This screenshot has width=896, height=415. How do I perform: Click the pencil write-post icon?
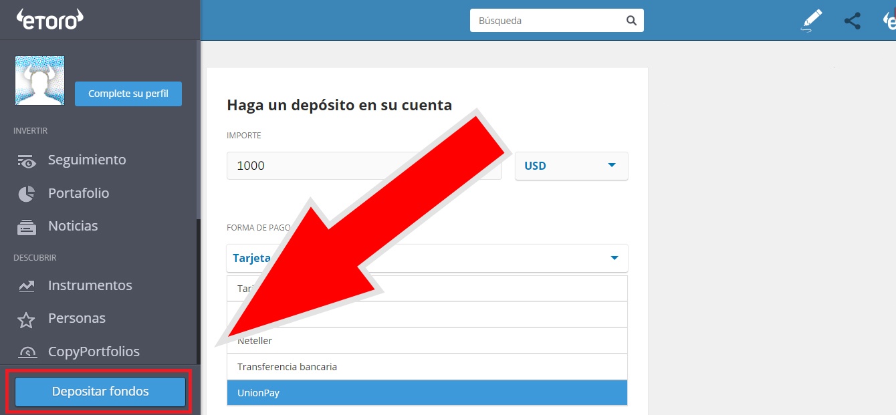(x=811, y=21)
